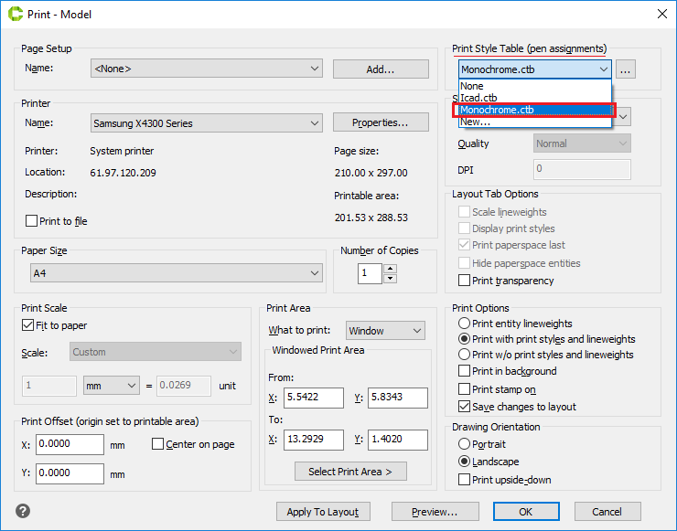
Task: Click To Y field showing 1.4020
Action: (398, 440)
